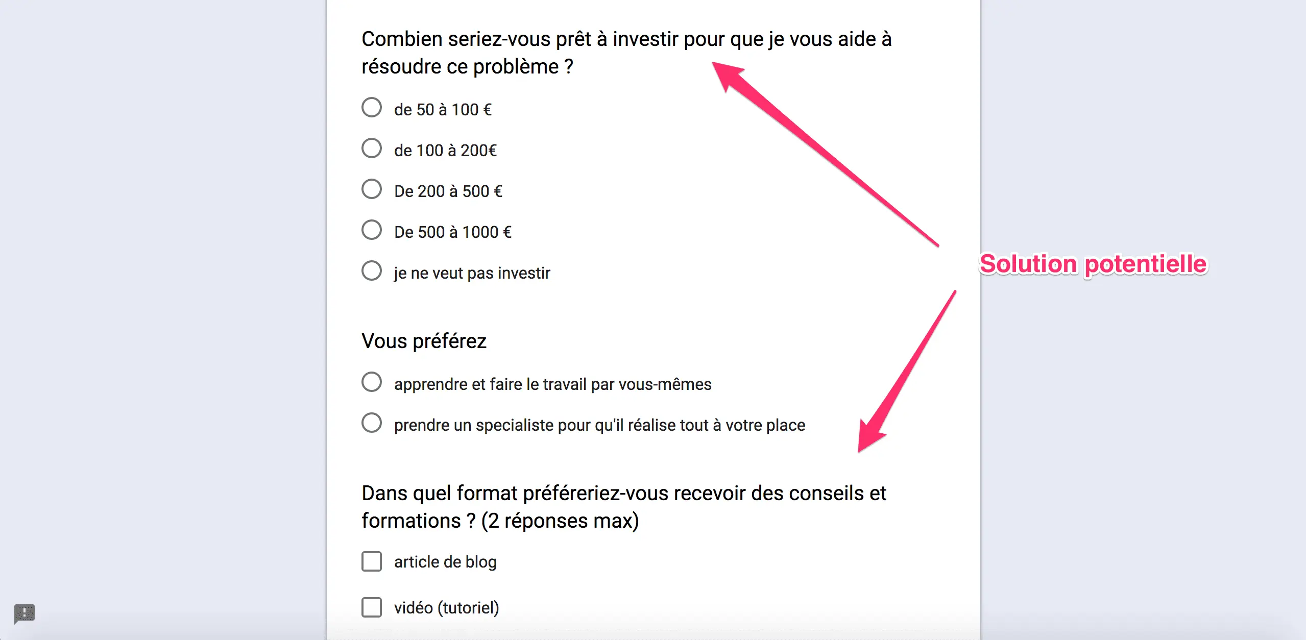Click the 'je ne veut pas investir' label text

click(x=472, y=273)
